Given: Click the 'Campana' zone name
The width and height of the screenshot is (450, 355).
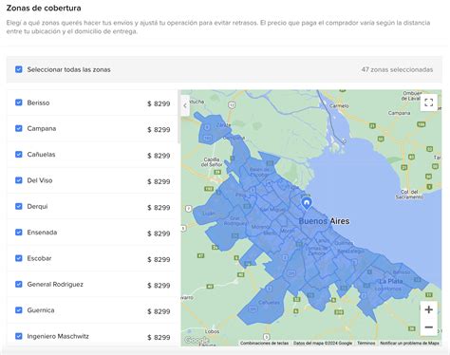Looking at the screenshot, I should point(42,129).
